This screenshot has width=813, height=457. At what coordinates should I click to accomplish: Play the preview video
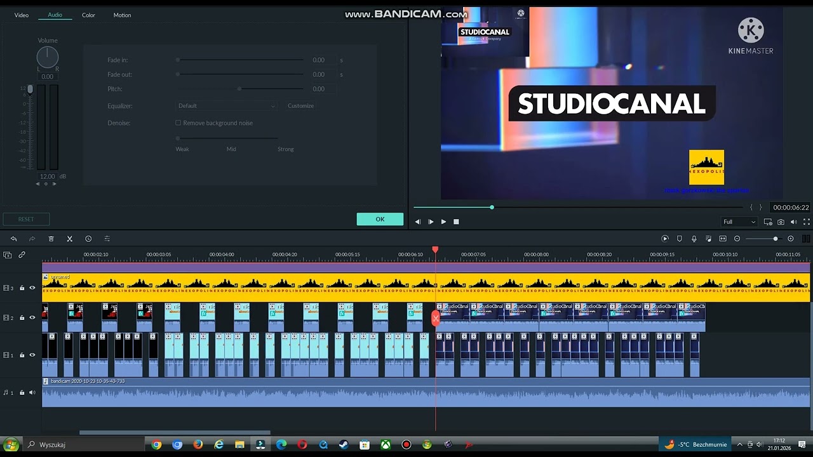click(443, 222)
